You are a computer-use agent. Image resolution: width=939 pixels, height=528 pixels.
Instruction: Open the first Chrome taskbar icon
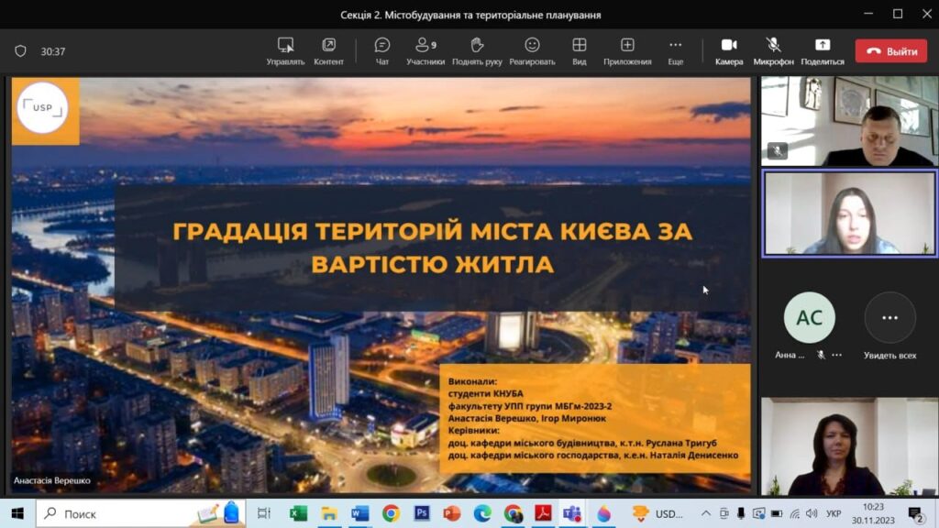(391, 513)
